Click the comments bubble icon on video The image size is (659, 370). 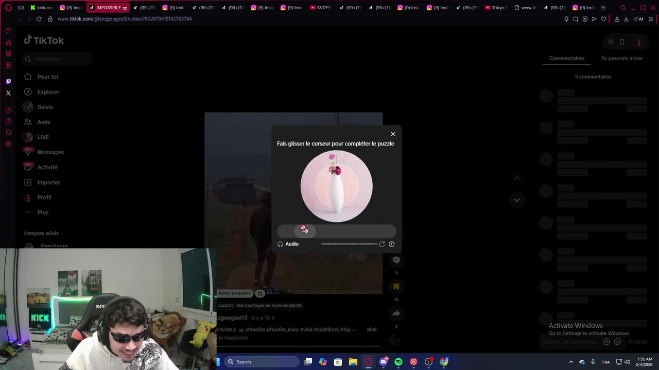(x=396, y=260)
